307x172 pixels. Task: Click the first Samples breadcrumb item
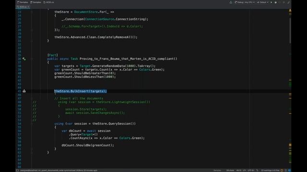(x=23, y=2)
